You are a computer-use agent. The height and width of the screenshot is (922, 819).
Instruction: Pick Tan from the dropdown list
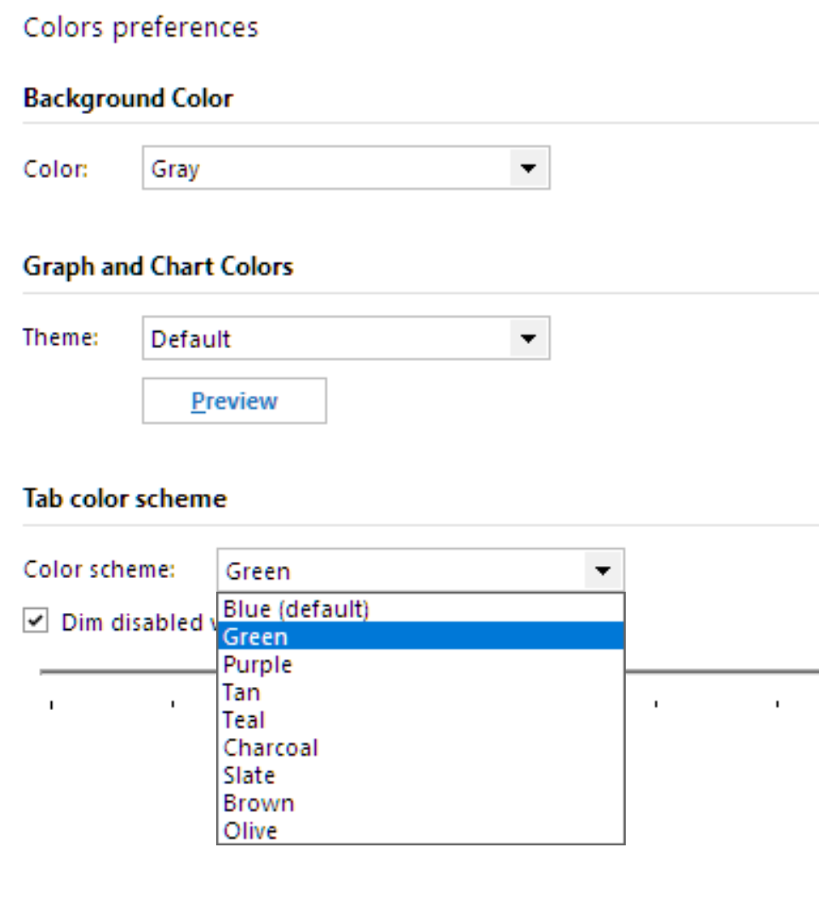pos(421,692)
